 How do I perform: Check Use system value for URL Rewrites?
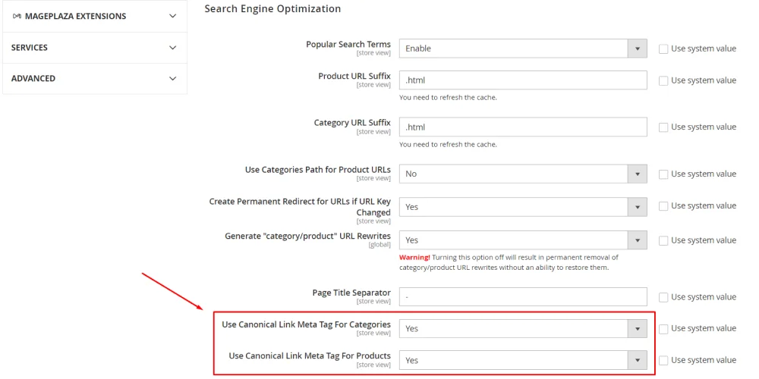click(x=663, y=241)
